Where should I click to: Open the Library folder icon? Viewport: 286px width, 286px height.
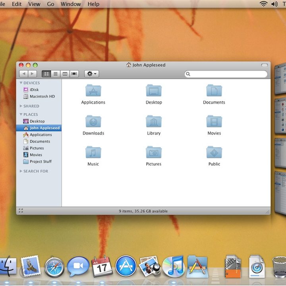(154, 121)
